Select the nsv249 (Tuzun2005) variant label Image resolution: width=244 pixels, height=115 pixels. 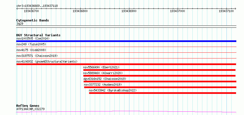pyautogui.click(x=31, y=44)
